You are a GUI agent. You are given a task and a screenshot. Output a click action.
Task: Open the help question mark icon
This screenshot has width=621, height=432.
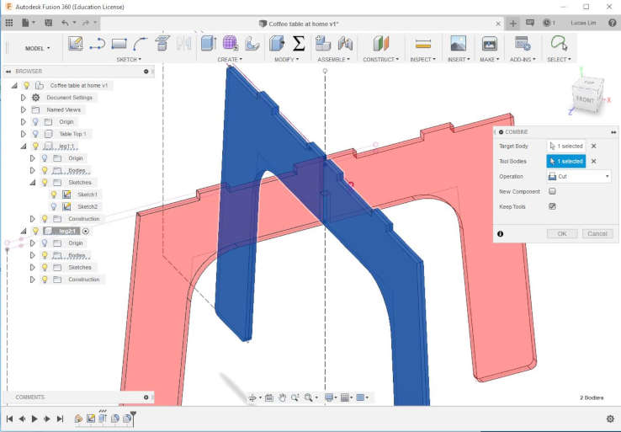point(612,23)
